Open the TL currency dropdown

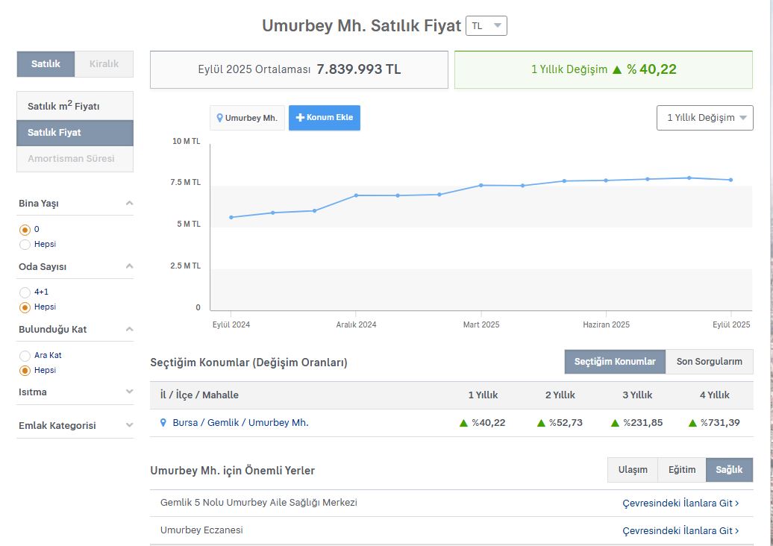pos(486,25)
